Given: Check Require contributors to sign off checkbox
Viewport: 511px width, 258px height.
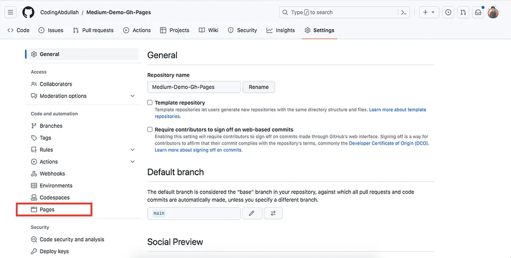Looking at the screenshot, I should pyautogui.click(x=150, y=129).
